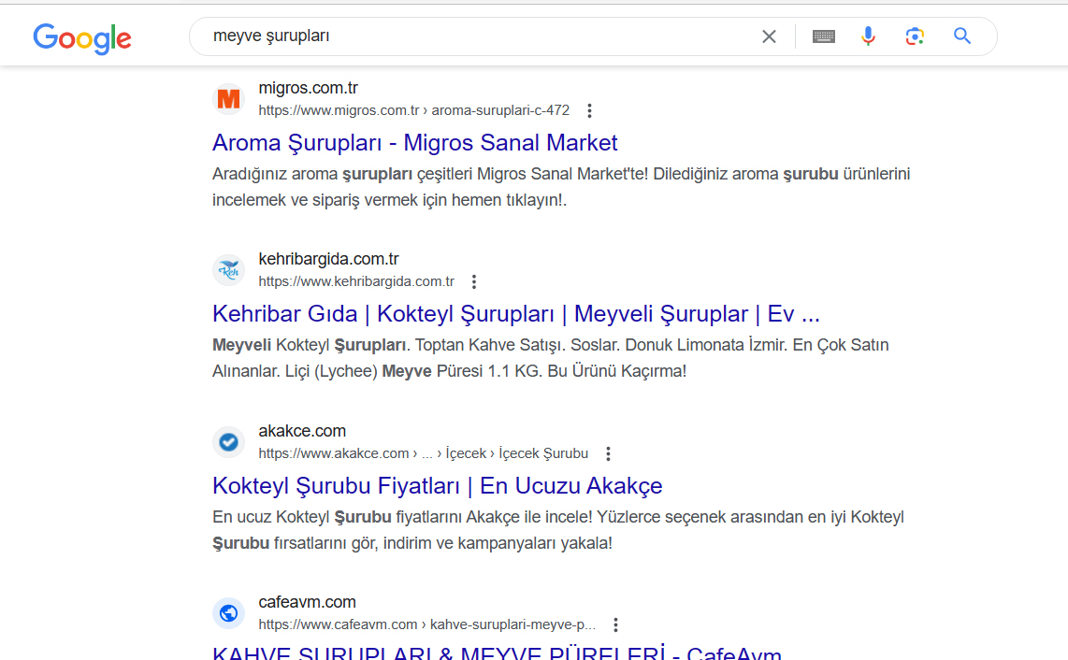1068x660 pixels.
Task: Open the "Aroma Şurupları - Migros Sanal Market" link
Action: coord(415,143)
